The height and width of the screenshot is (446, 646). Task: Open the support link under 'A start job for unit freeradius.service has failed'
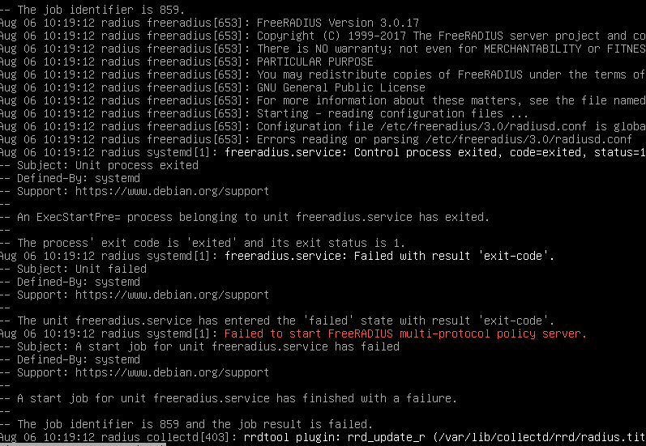[x=172, y=373]
